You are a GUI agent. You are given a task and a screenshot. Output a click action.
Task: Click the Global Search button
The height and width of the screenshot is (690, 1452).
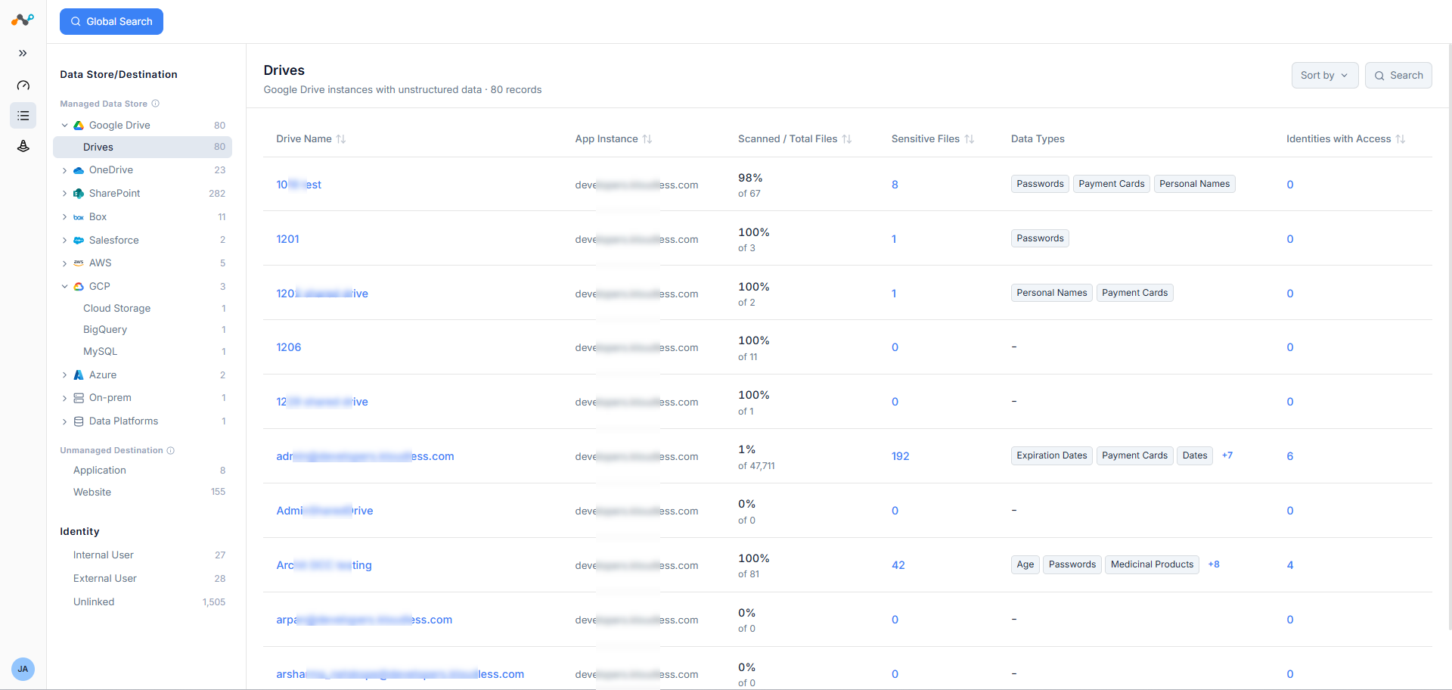click(111, 21)
